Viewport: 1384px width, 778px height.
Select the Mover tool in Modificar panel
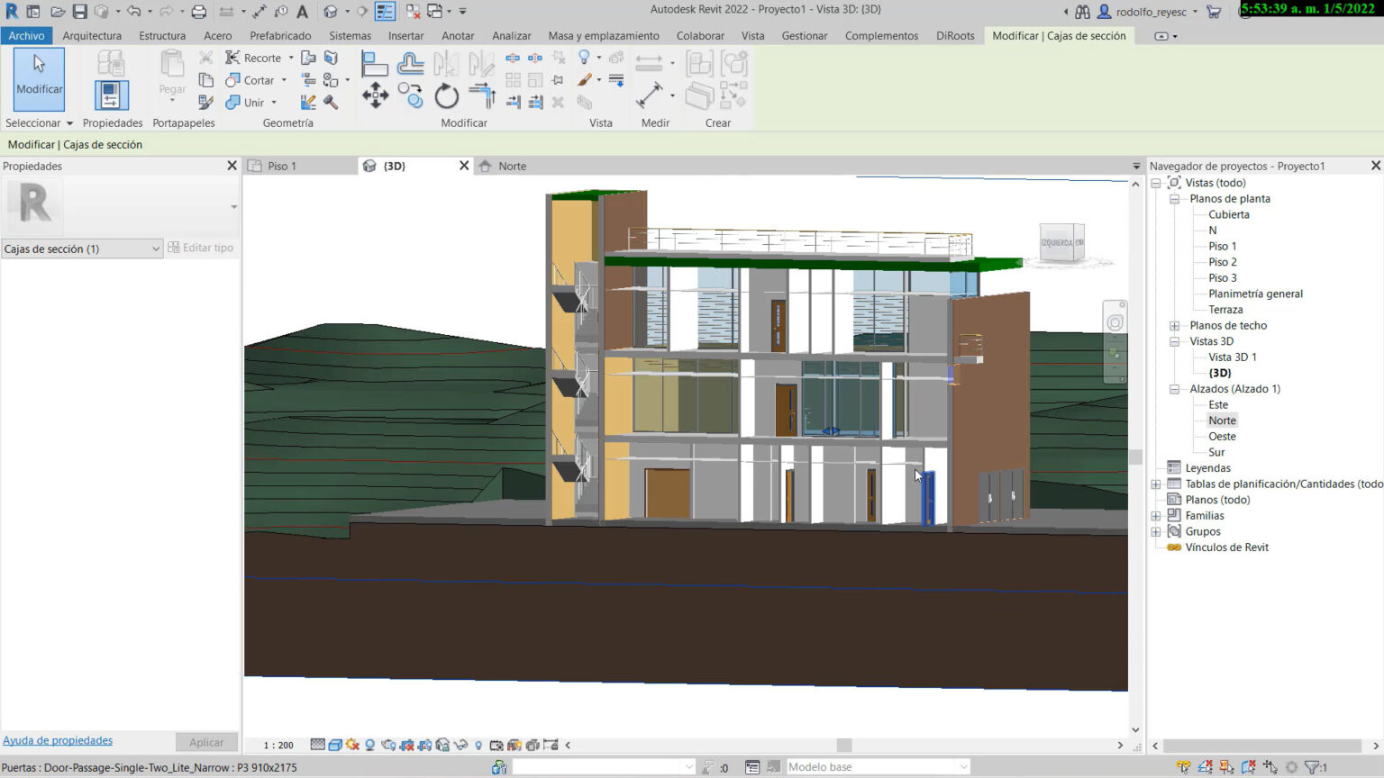click(376, 95)
